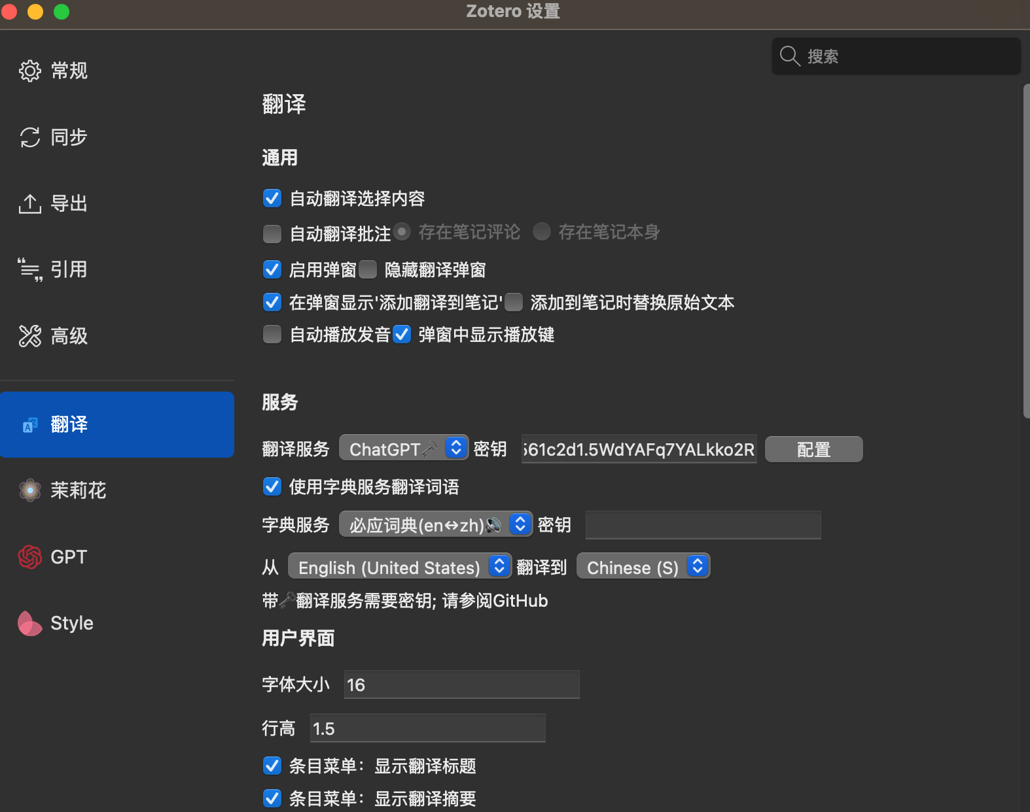This screenshot has height=812, width=1030.
Task: Click the translation service 密钥 field
Action: tap(639, 449)
